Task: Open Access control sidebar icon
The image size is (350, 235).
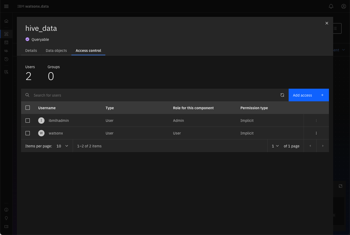Action: pos(6,72)
